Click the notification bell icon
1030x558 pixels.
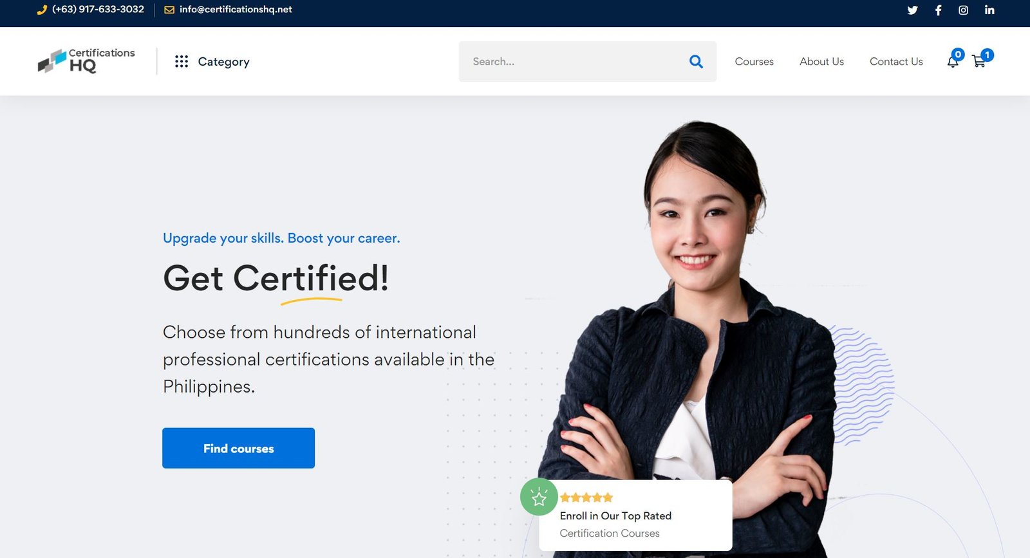coord(953,62)
